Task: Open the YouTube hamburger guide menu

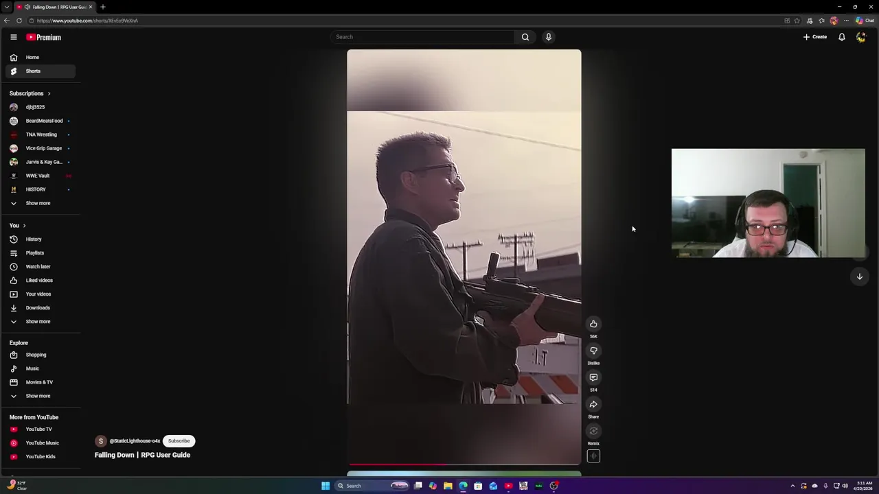Action: 13,37
